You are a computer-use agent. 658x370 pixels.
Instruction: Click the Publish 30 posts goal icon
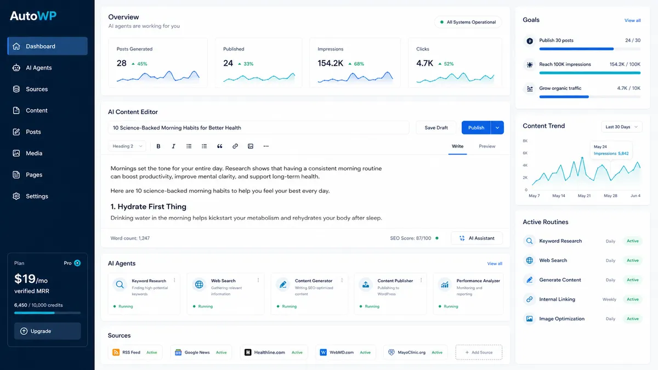(x=530, y=41)
